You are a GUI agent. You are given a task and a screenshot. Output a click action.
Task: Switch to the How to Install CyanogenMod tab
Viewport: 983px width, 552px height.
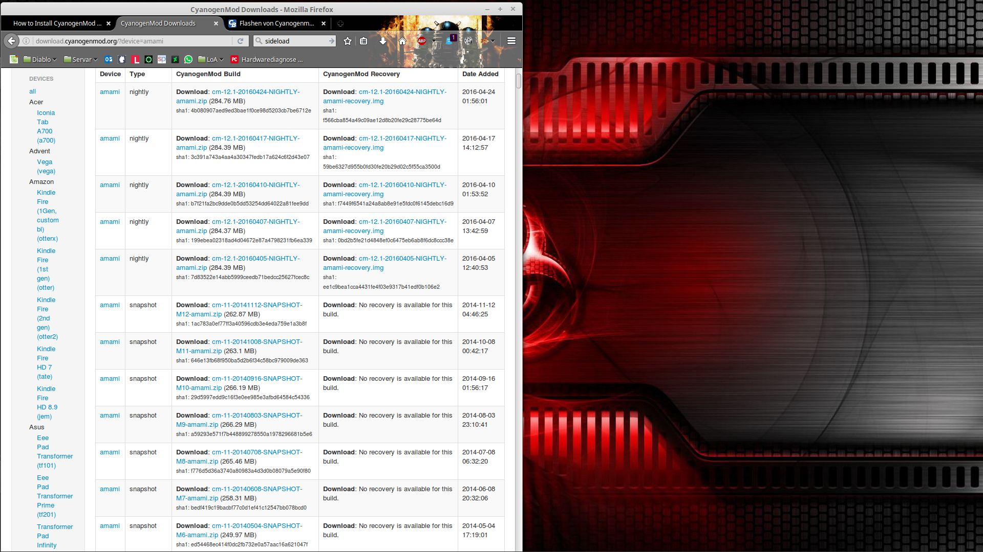pos(57,24)
